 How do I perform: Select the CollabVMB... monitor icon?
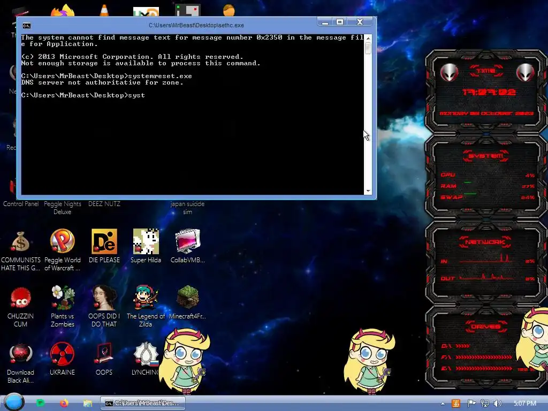[x=188, y=241]
